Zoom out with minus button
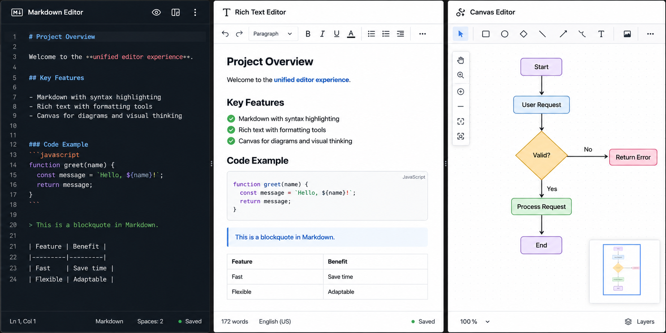 tap(461, 107)
